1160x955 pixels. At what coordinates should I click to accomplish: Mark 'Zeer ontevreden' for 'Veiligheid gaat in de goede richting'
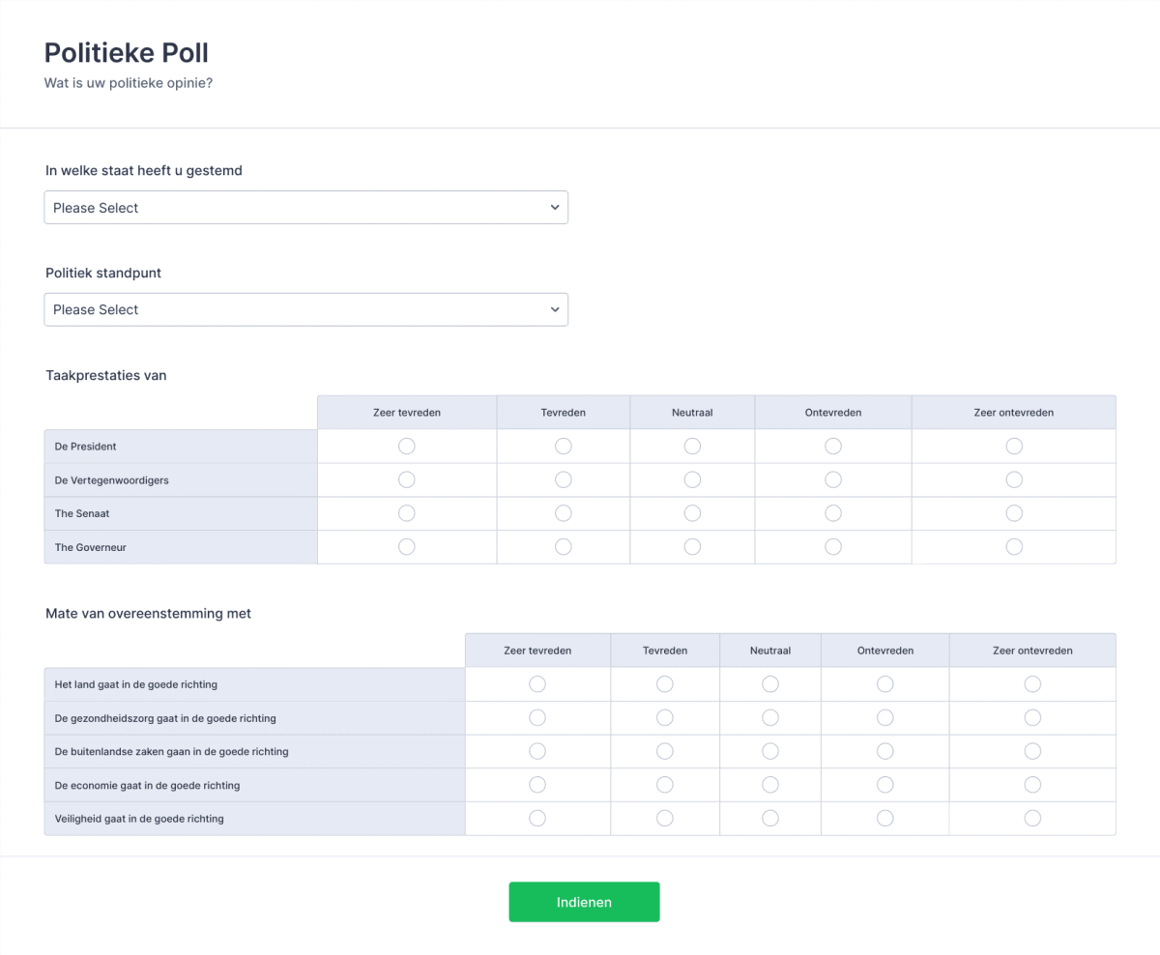point(1032,818)
